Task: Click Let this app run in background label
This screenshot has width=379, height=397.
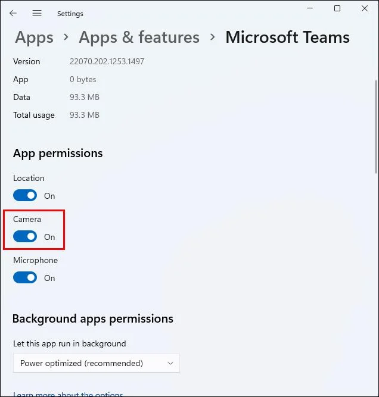Action: 70,344
